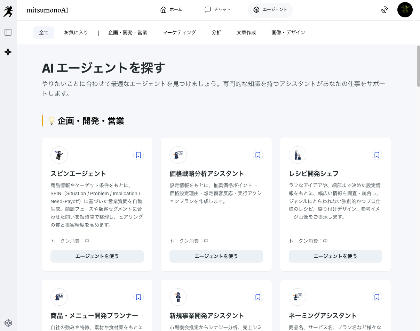Go to the ホーム tab

[x=171, y=10]
